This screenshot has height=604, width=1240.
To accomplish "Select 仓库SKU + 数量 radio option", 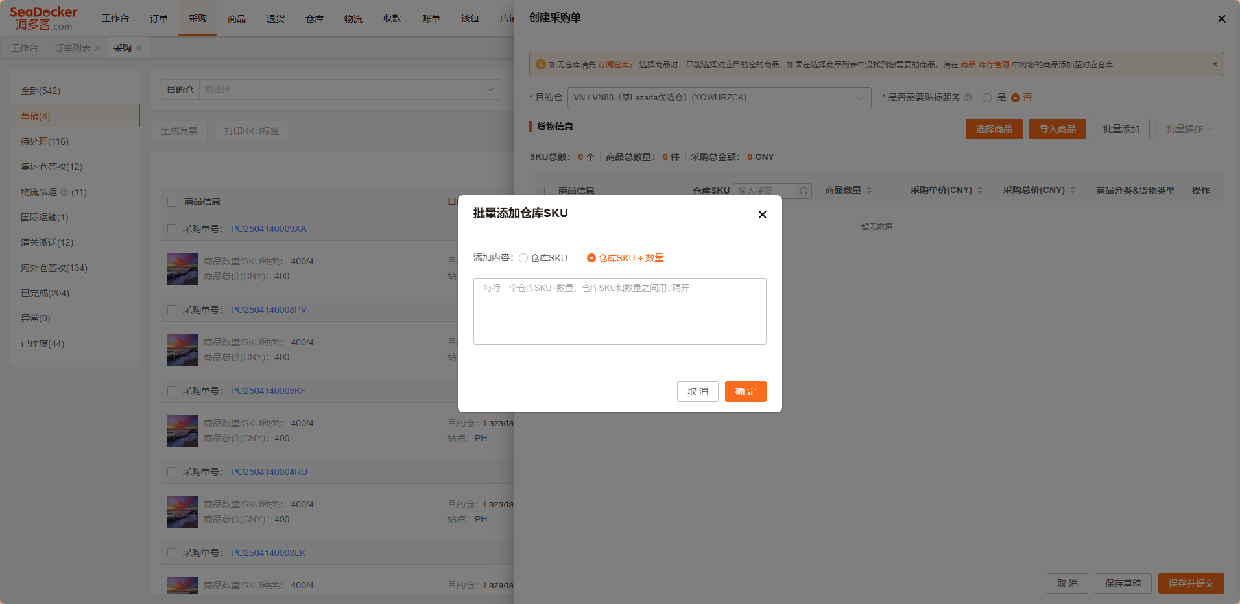I will click(x=591, y=258).
